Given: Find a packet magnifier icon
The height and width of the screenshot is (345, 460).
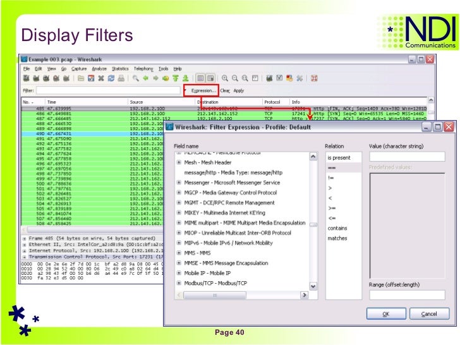Looking at the screenshot, I should [135, 78].
